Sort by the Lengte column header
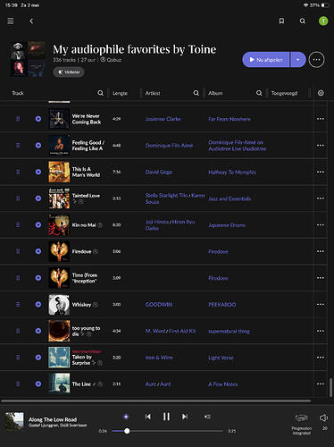 [x=120, y=93]
